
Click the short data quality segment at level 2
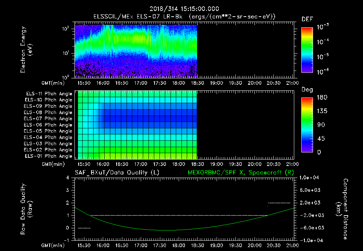pyautogui.click(x=279, y=203)
